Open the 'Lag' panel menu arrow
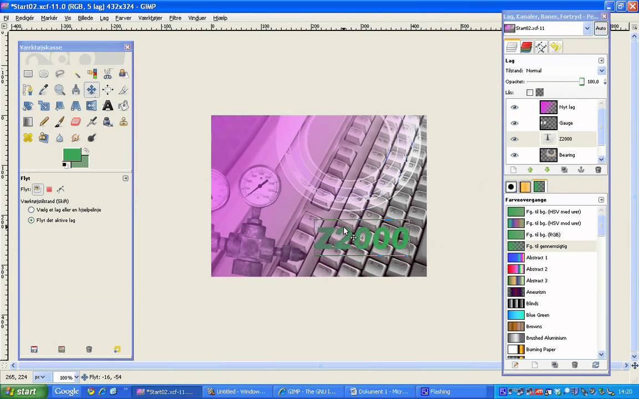639x399 pixels. tap(601, 60)
